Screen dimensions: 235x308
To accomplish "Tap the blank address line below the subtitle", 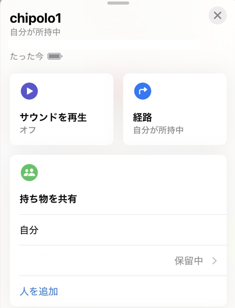I will point(105,45).
